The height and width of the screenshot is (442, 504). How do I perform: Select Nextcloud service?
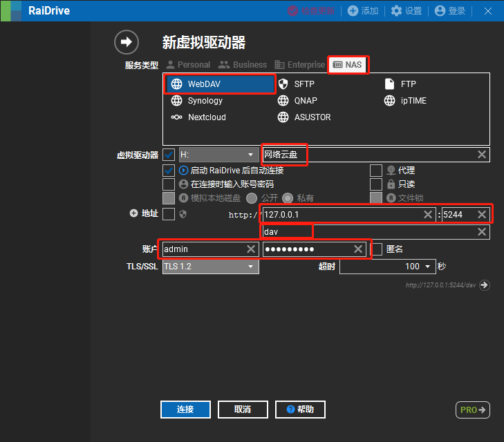point(198,117)
